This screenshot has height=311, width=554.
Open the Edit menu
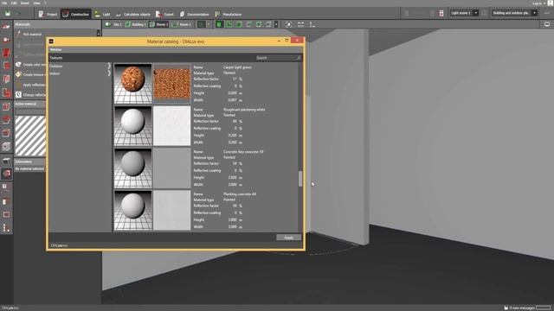pos(14,3)
